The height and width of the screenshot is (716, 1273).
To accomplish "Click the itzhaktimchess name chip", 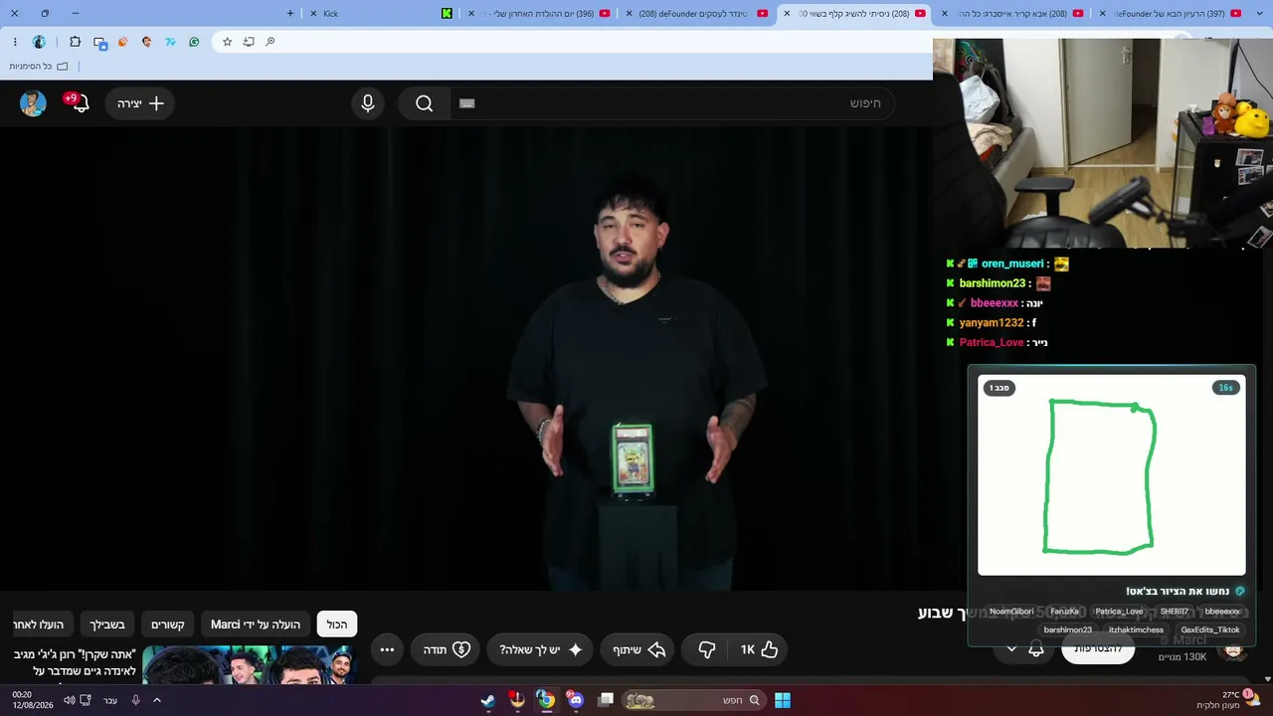I will coord(1136,629).
